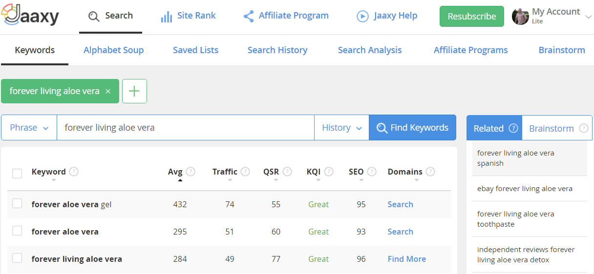Tick checkbox for forever aloe vera gel

click(17, 204)
